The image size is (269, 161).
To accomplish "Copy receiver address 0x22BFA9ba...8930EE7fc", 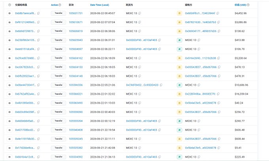I will pos(218,94).
